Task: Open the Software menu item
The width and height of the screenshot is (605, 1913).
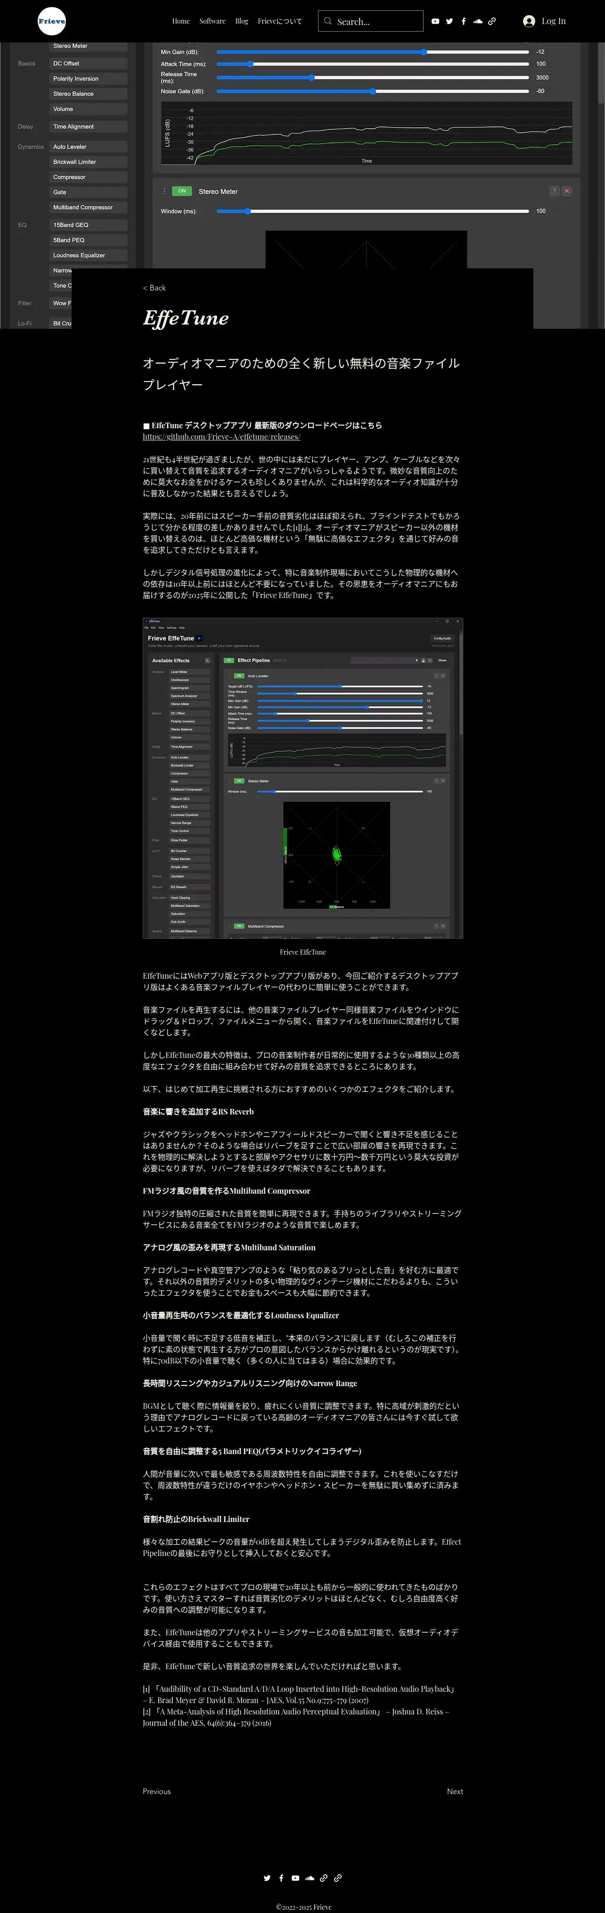Action: tap(213, 22)
